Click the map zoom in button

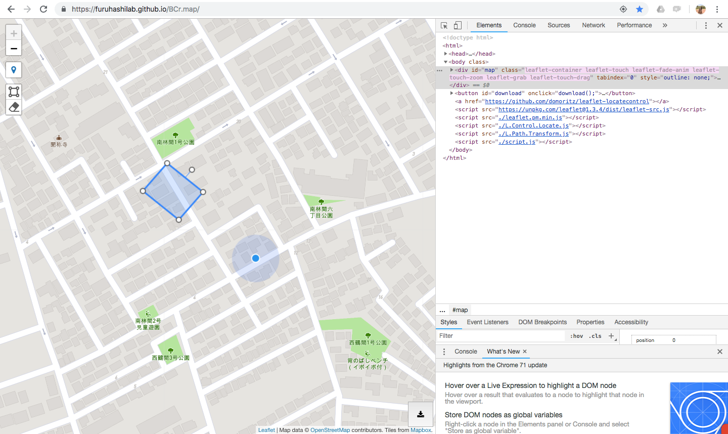pyautogui.click(x=14, y=33)
